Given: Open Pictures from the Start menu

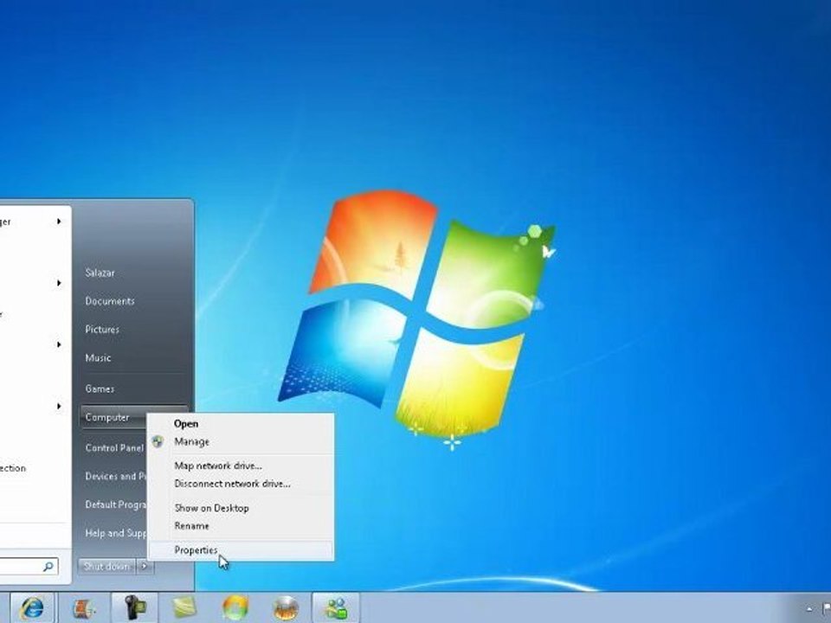Looking at the screenshot, I should click(102, 330).
